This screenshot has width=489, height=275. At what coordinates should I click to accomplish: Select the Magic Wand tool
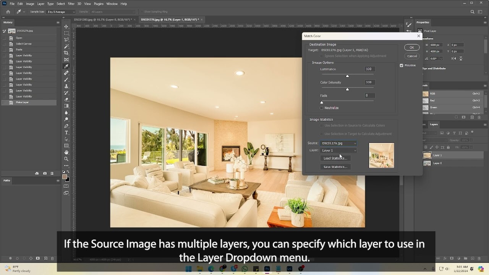66,46
